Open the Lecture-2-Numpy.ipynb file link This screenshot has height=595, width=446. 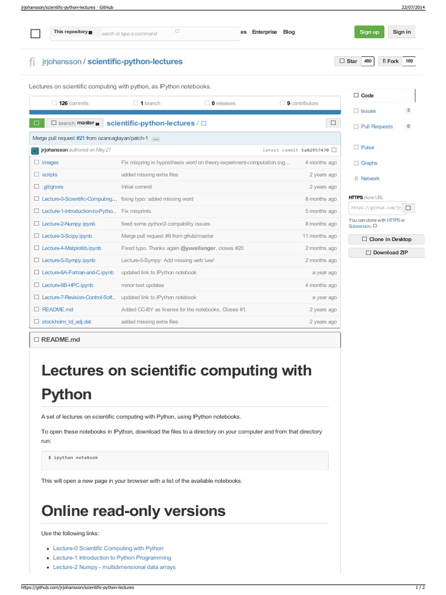point(69,224)
